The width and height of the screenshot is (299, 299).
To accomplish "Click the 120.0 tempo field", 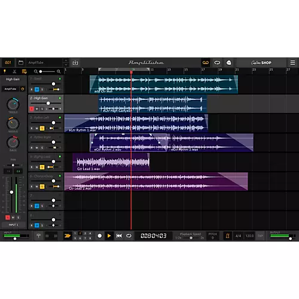I will coord(249,236).
